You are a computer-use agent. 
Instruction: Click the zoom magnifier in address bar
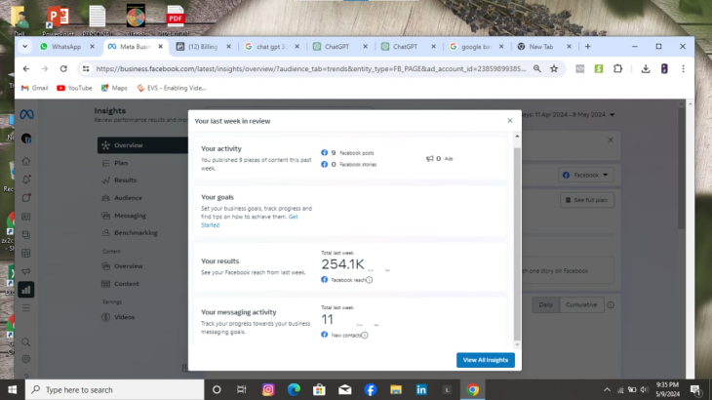point(536,69)
